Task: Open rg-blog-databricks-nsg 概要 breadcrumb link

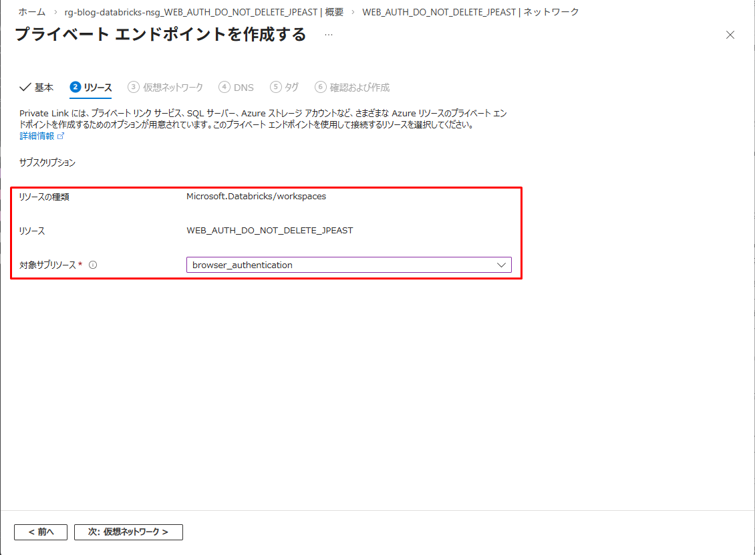Action: click(204, 12)
